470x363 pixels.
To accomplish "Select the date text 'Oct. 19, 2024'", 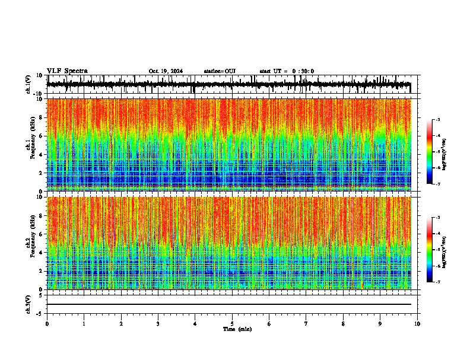I will (x=166, y=71).
